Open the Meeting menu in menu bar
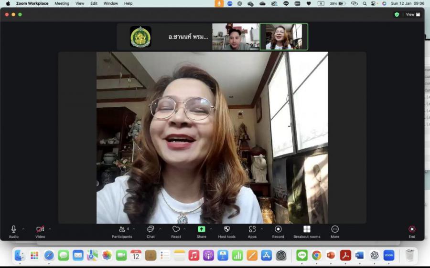The height and width of the screenshot is (268, 430). click(62, 3)
